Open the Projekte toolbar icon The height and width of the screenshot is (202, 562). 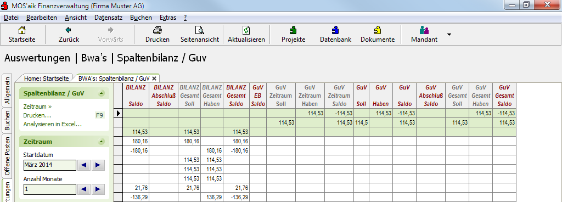(x=293, y=30)
